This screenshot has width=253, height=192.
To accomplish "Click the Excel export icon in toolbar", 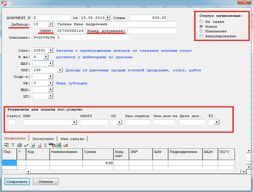I will (59, 145).
